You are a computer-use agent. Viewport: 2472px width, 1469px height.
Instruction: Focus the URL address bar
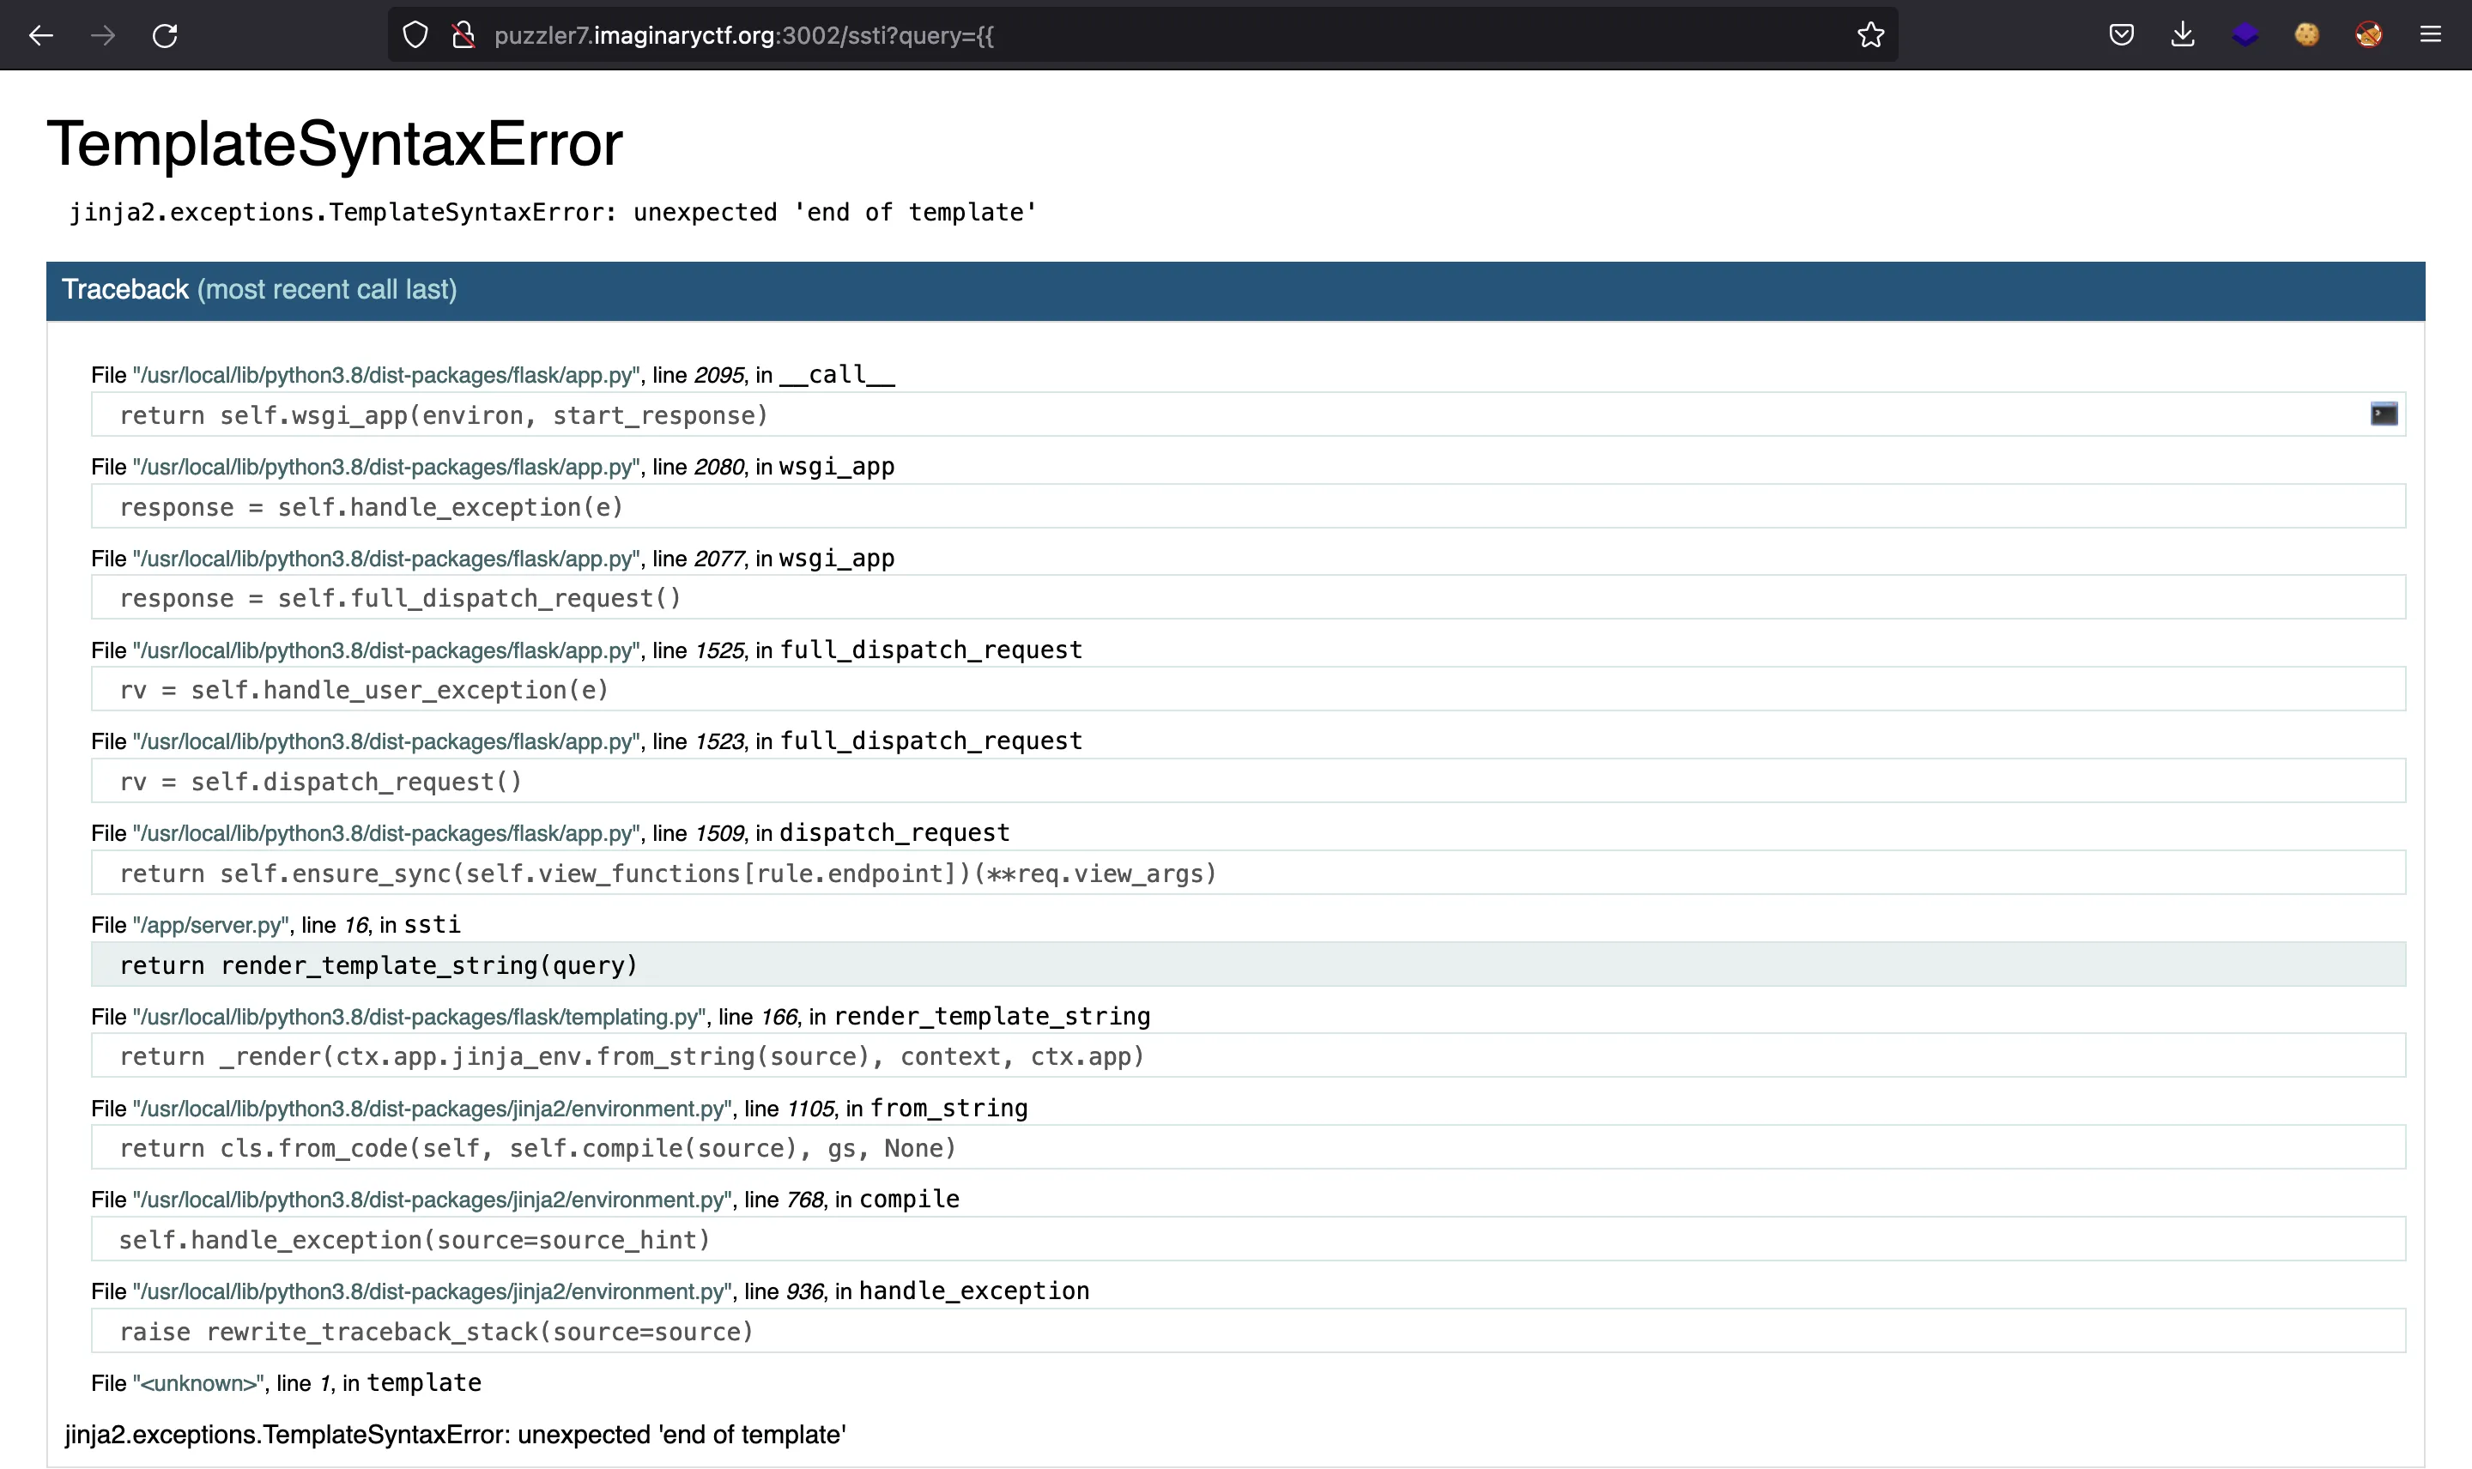click(x=1142, y=36)
